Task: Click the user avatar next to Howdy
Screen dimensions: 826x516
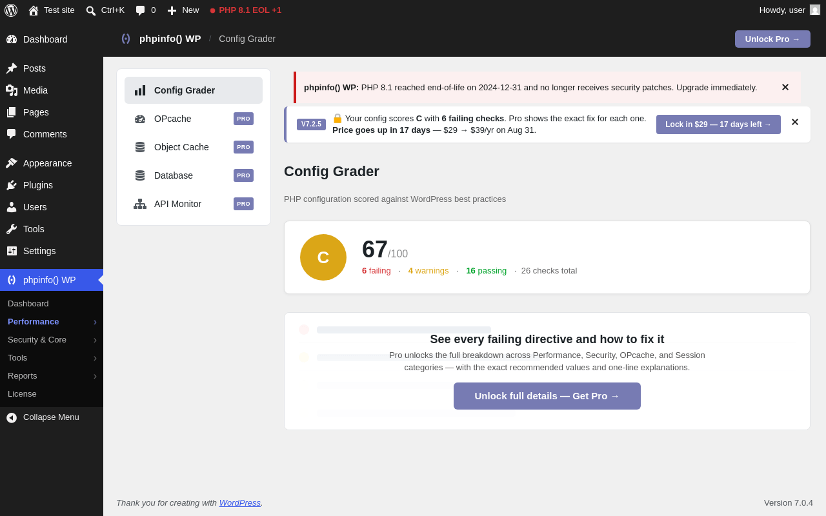Action: pyautogui.click(x=815, y=10)
